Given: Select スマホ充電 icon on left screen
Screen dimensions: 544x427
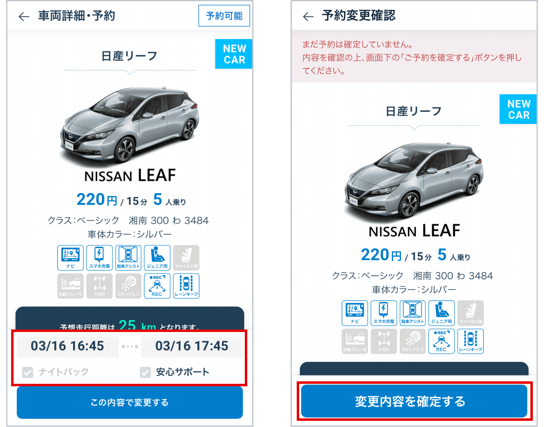Looking at the screenshot, I should (99, 258).
